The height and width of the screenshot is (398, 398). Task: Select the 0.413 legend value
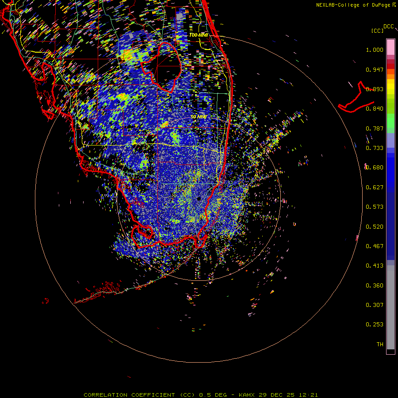tap(375, 266)
